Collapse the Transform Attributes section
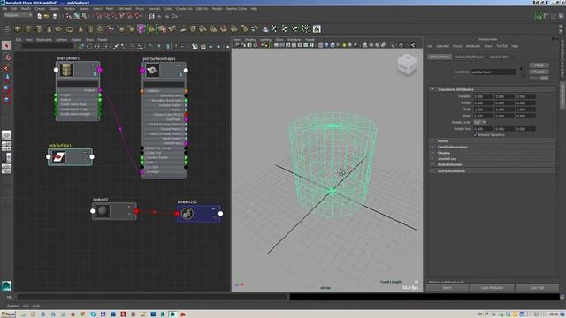Screen dimensions: 566x318 [x=432, y=89]
